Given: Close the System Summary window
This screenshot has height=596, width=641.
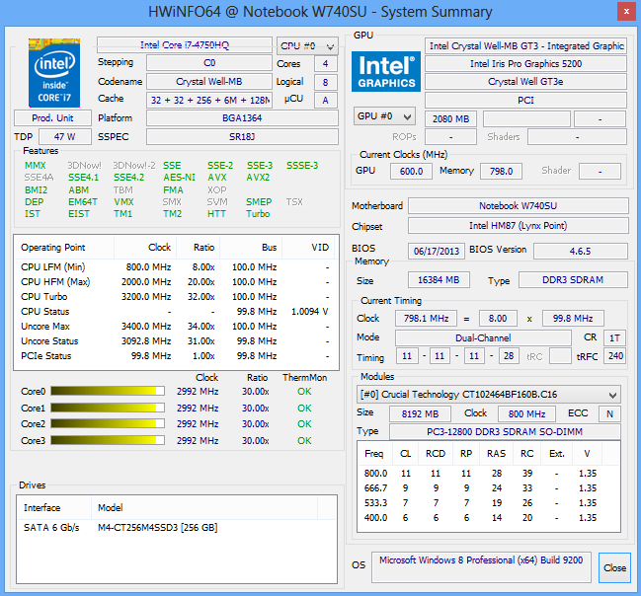Looking at the screenshot, I should (626, 12).
